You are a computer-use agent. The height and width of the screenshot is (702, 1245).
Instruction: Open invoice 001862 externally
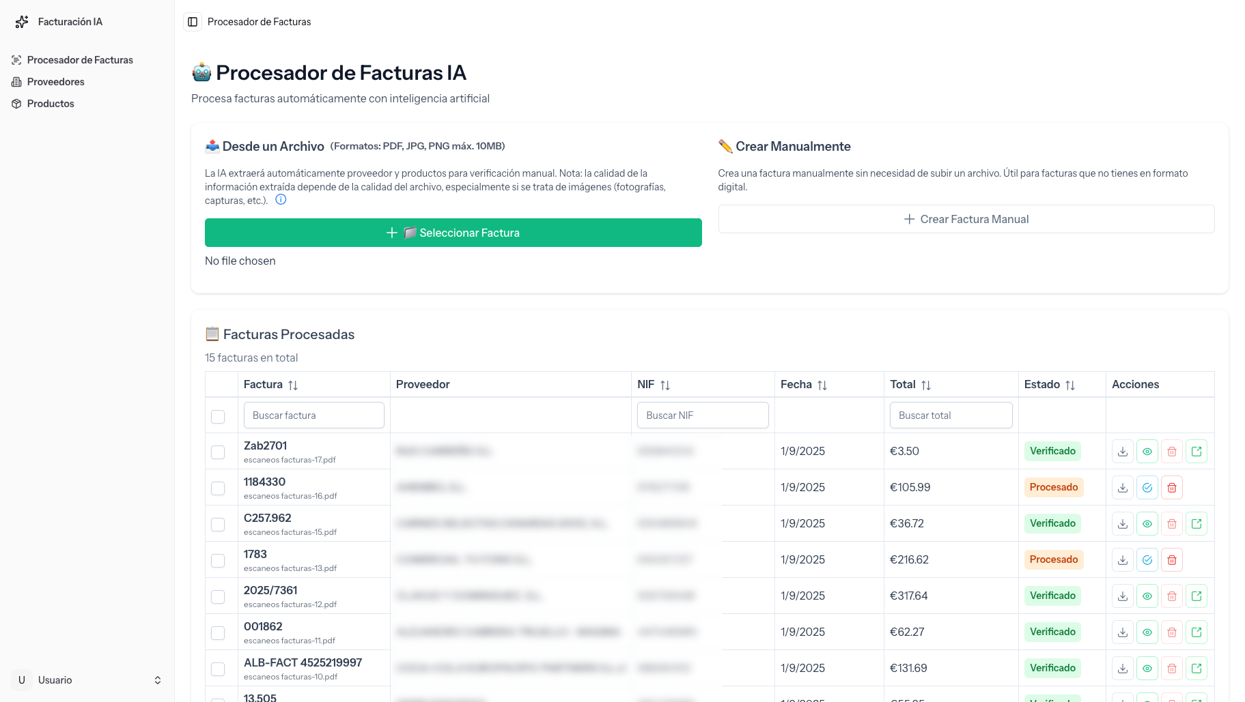pyautogui.click(x=1197, y=632)
